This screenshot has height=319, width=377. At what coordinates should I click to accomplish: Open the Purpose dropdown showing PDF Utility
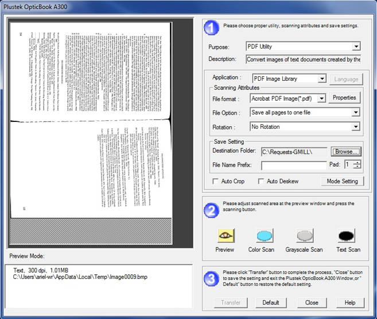click(x=303, y=46)
